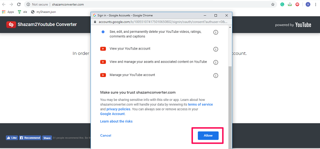320x149 pixels.
Task: Click the Facebook Share button
Action: pos(47,138)
